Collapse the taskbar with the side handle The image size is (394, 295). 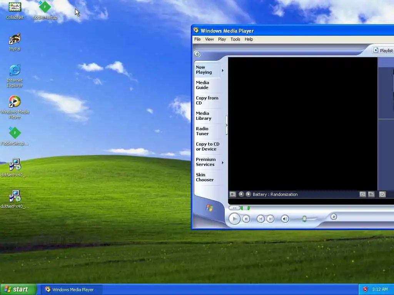(x=226, y=125)
